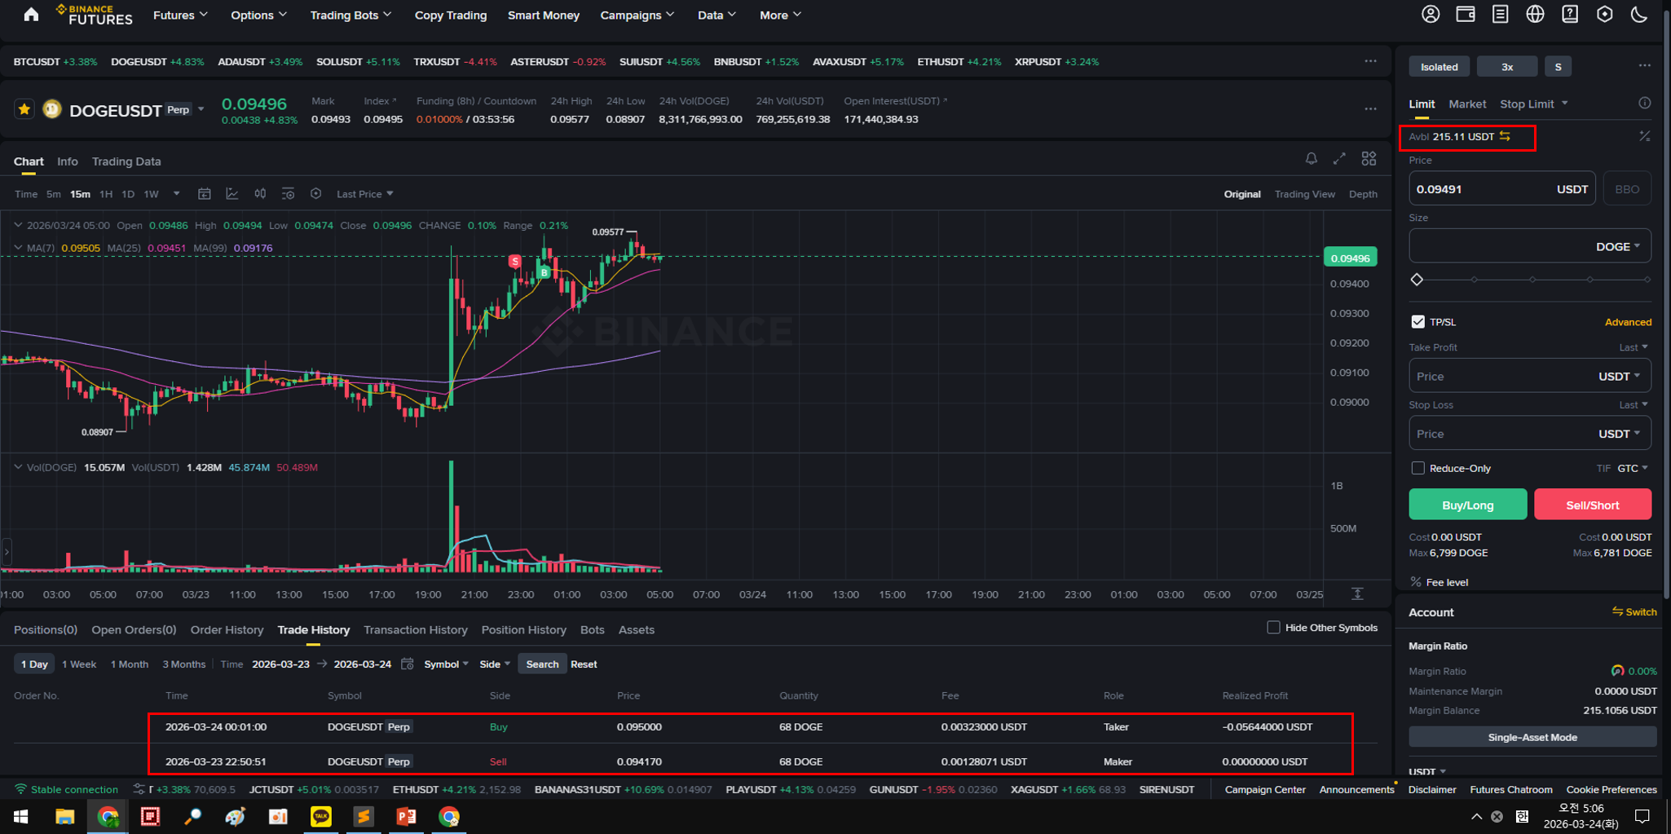Click the calendar go-to-date chart icon
This screenshot has height=834, width=1671.
click(x=205, y=194)
